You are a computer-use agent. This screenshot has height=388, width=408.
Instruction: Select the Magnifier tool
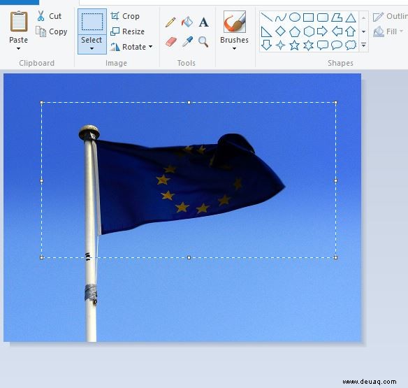[x=203, y=42]
